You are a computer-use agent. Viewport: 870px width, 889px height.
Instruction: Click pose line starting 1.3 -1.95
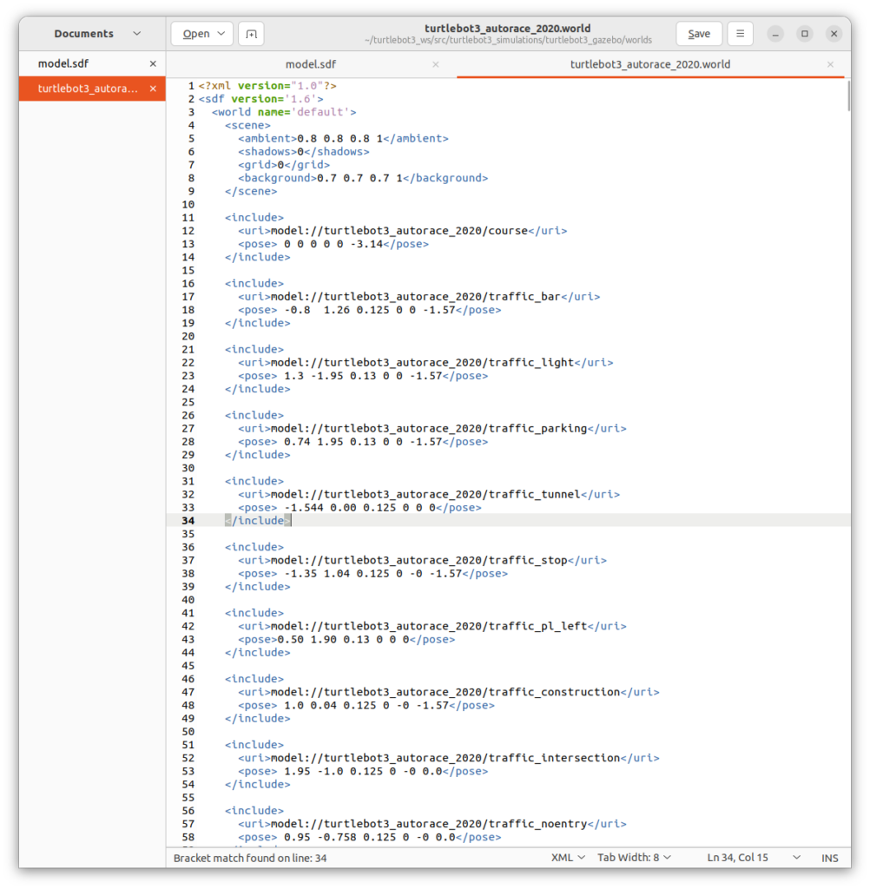pyautogui.click(x=363, y=375)
